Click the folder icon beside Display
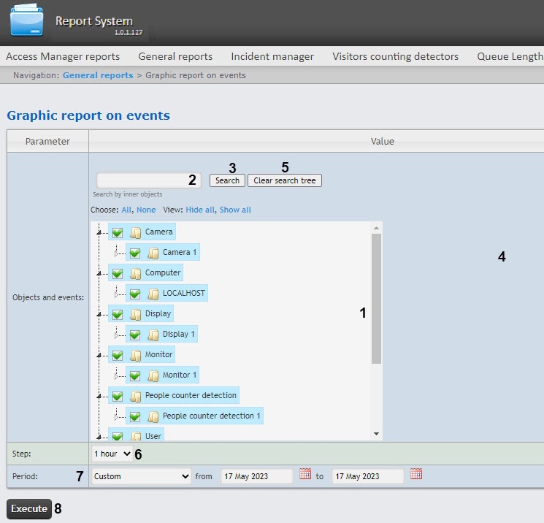The image size is (544, 523). click(136, 314)
